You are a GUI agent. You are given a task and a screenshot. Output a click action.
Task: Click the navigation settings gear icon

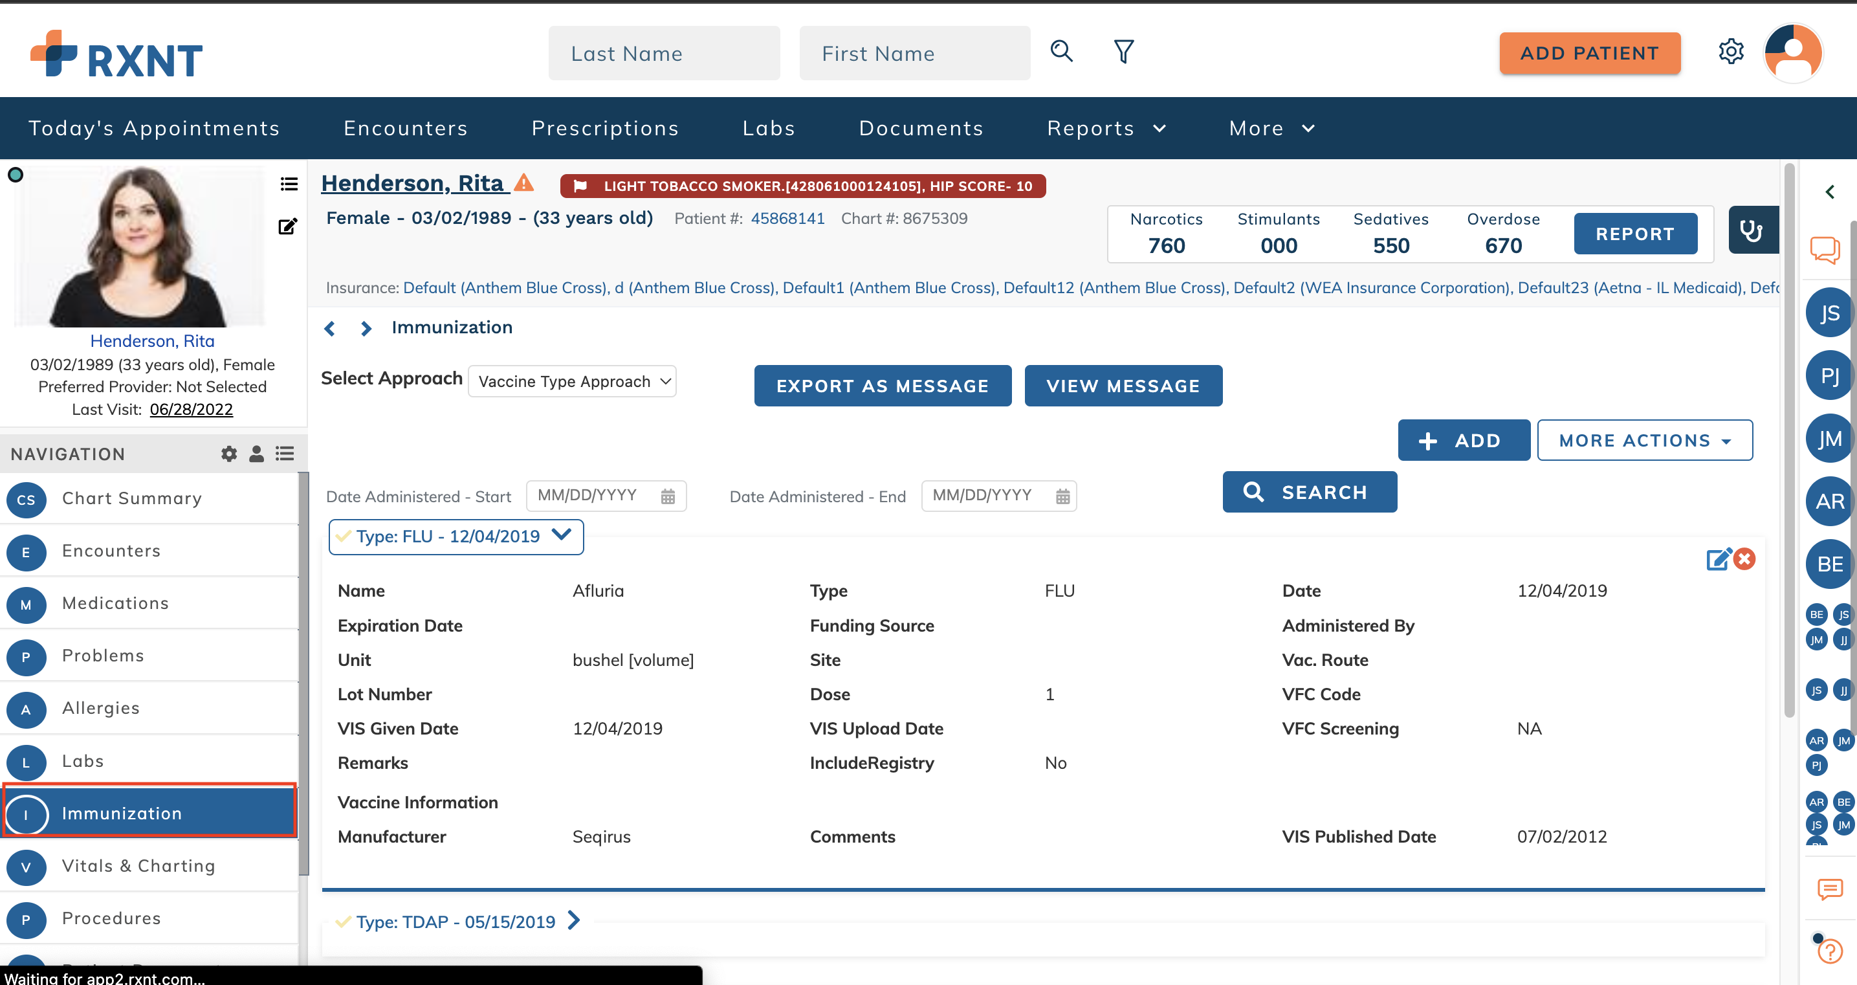(229, 454)
